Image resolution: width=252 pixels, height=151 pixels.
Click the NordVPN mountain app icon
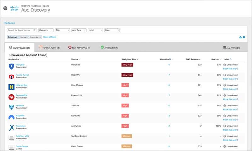point(11,117)
